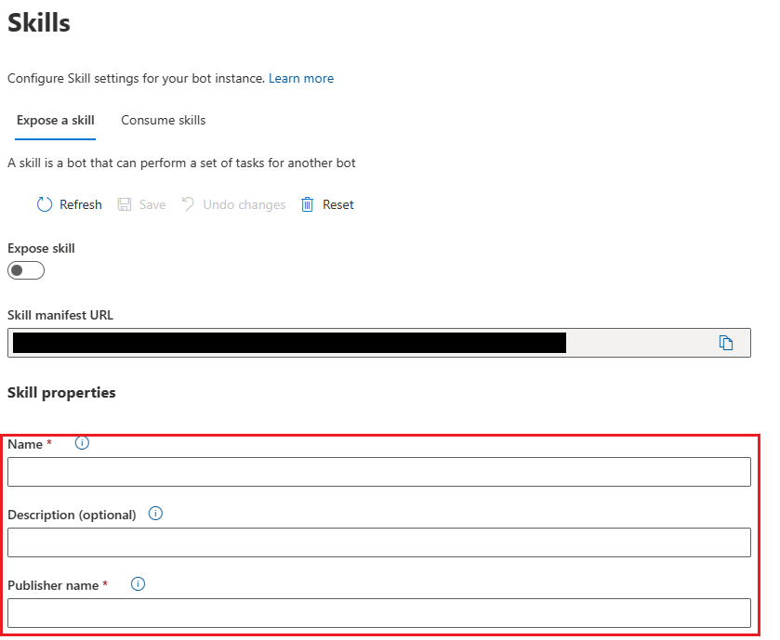Viewport: 780px width, 640px height.
Task: Click the Reset text label
Action: 338,204
